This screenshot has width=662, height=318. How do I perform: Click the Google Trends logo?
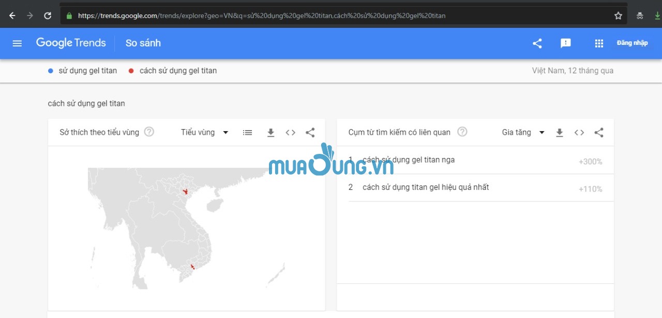[x=71, y=43]
